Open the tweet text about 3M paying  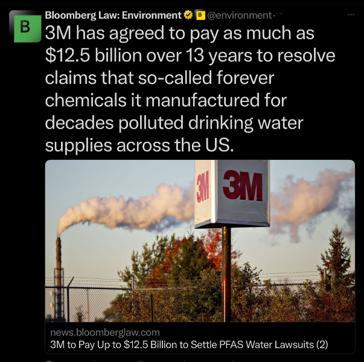click(x=190, y=89)
